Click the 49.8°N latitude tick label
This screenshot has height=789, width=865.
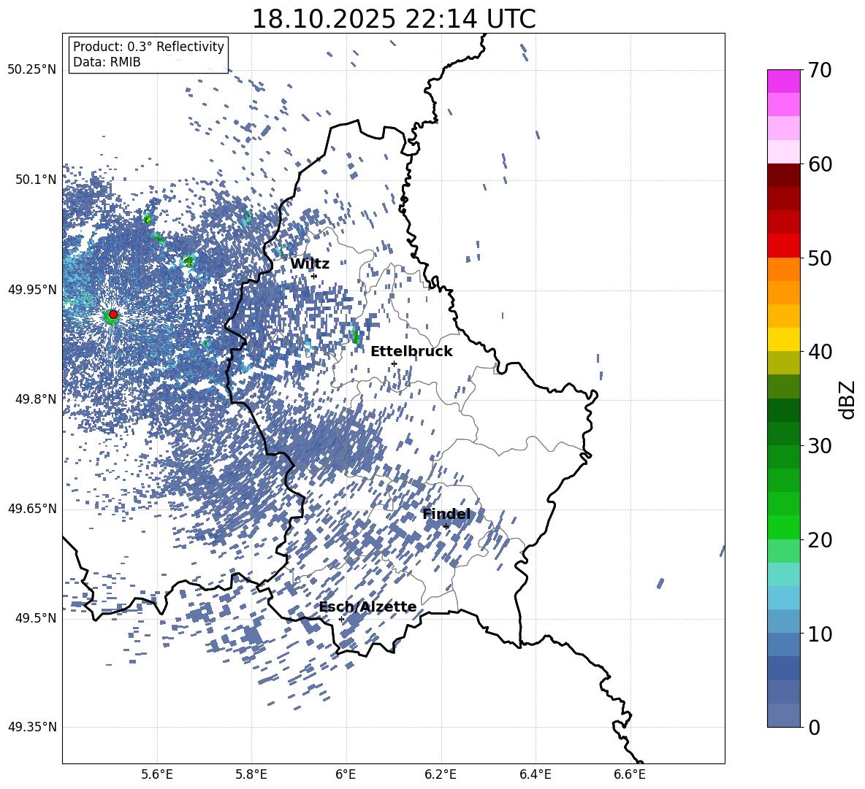35,399
